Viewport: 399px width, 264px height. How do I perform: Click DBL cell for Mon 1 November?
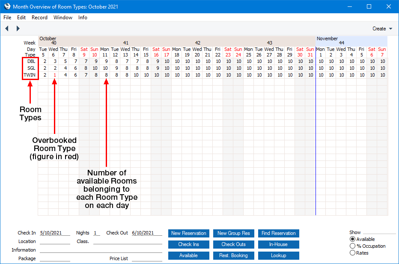321,61
